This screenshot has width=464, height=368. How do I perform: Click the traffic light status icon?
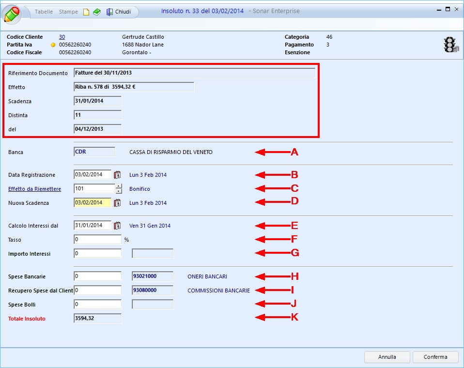click(450, 45)
